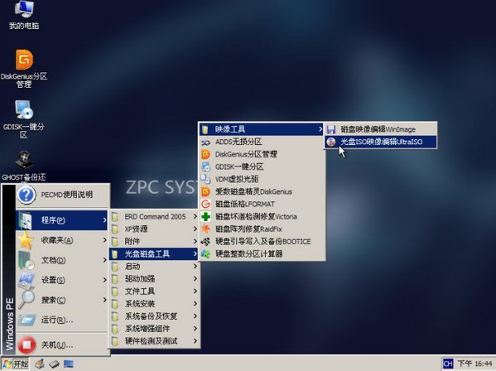Click the 开始 start button
Viewport: 496px width, 371px height.
[x=15, y=364]
